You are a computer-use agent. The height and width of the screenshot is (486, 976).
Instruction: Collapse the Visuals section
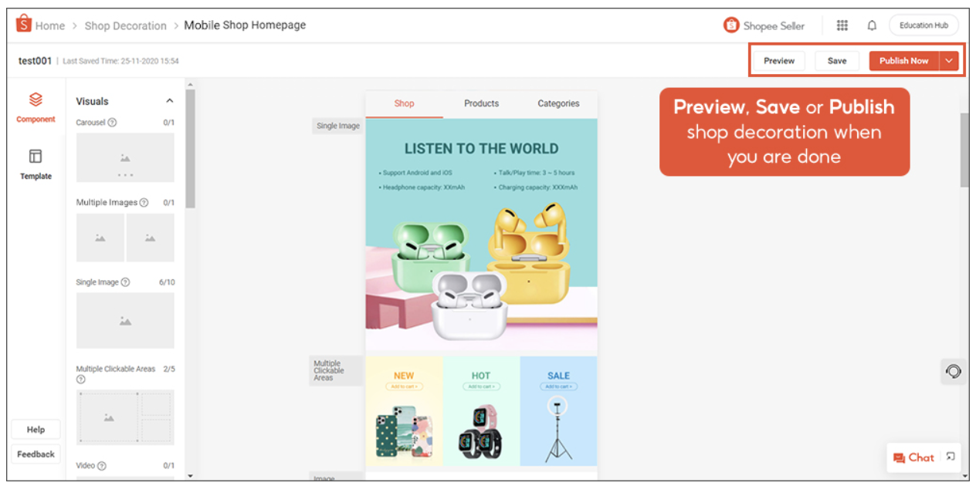pyautogui.click(x=170, y=101)
